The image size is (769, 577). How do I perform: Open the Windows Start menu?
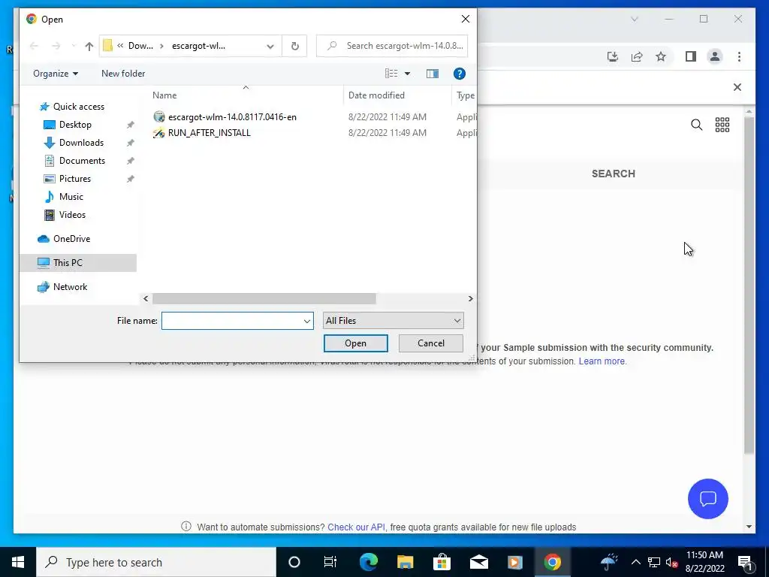[x=18, y=562]
